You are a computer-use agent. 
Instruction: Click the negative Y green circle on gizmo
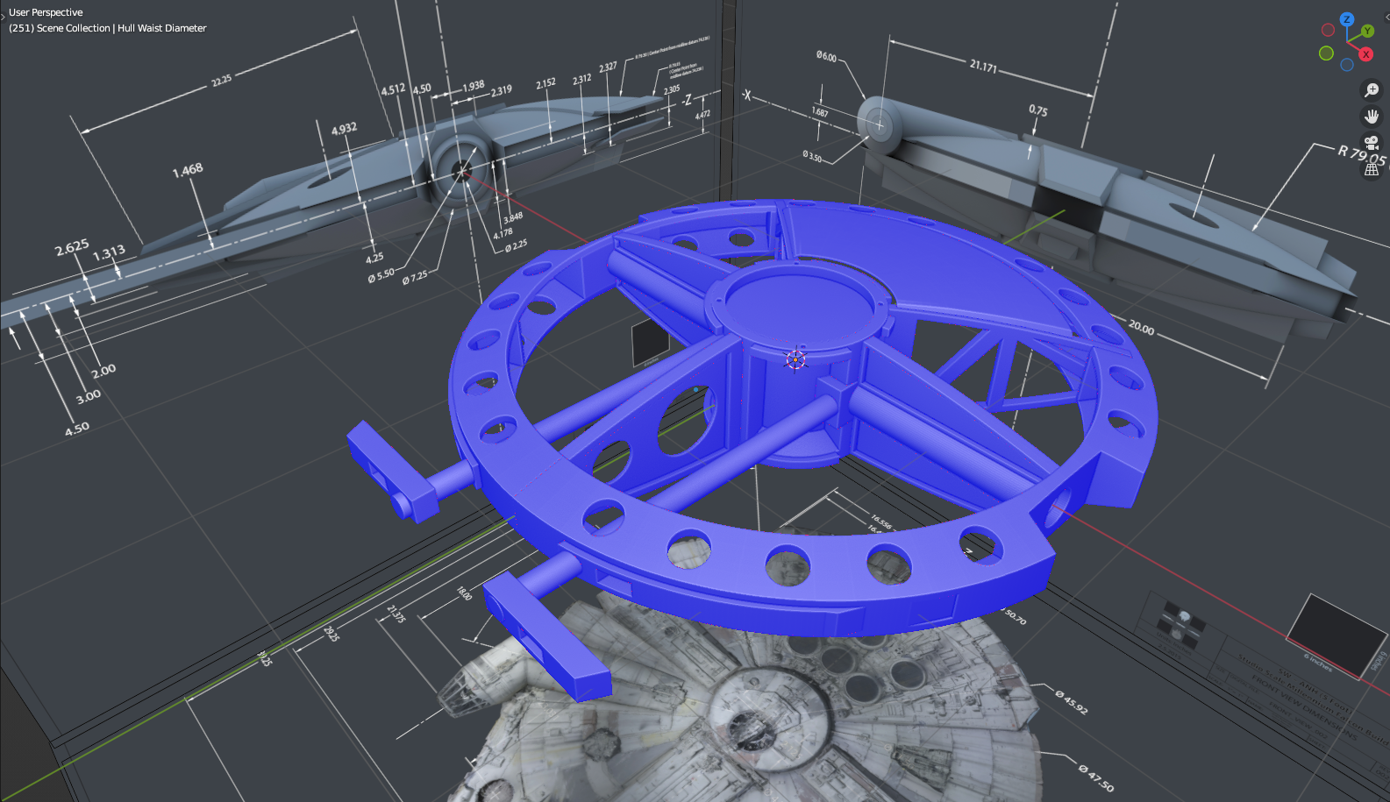click(1326, 53)
